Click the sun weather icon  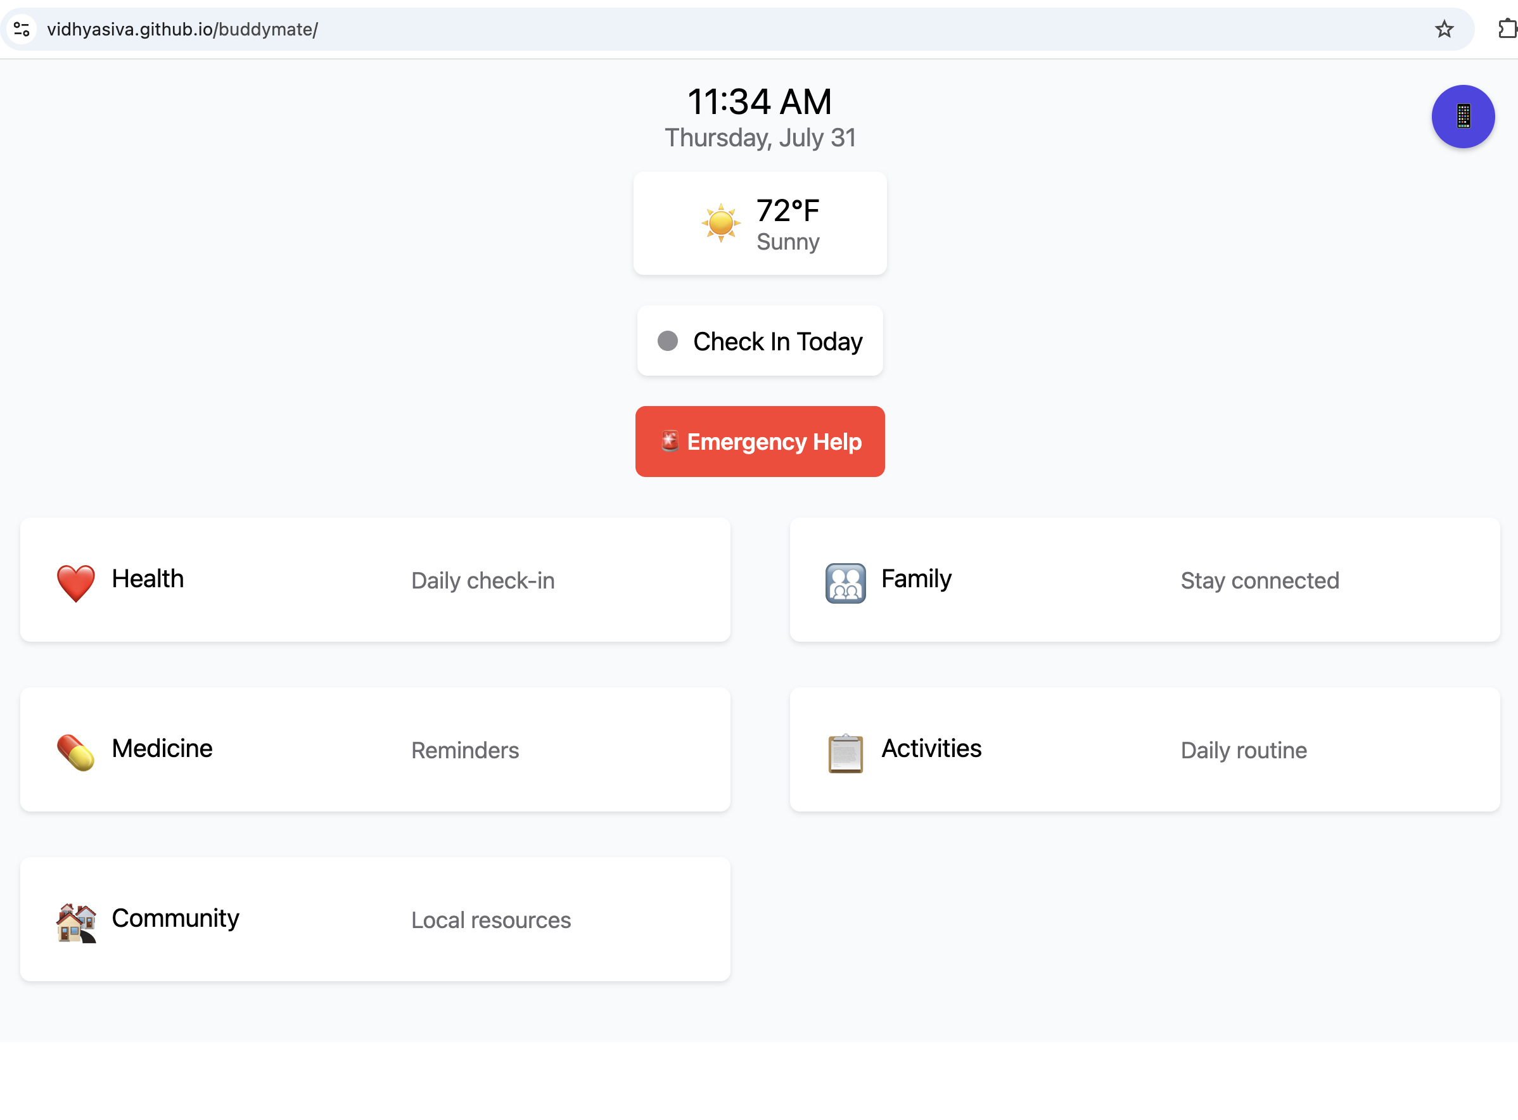pos(720,223)
